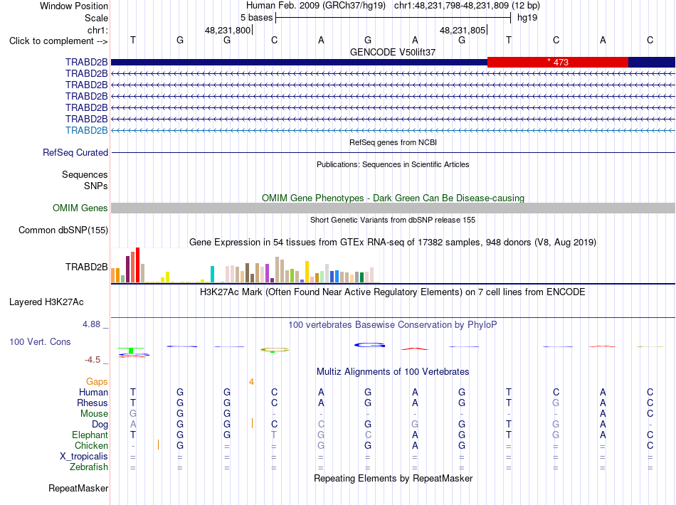This screenshot has height=505, width=676.
Task: Click the hg19 label beside the scale bar
Action: (527, 18)
